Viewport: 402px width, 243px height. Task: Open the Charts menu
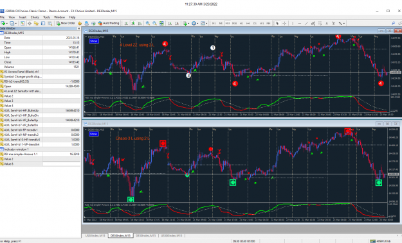point(35,17)
